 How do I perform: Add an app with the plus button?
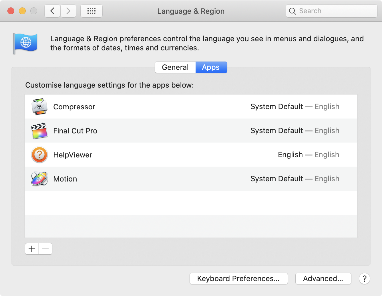click(x=32, y=249)
